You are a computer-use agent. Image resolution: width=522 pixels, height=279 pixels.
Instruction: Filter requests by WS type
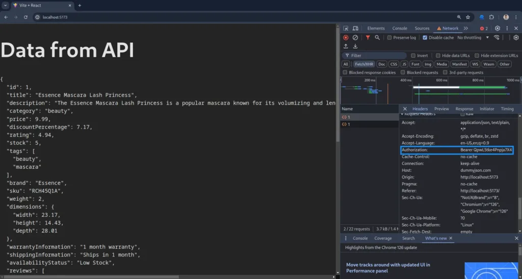[x=475, y=64]
